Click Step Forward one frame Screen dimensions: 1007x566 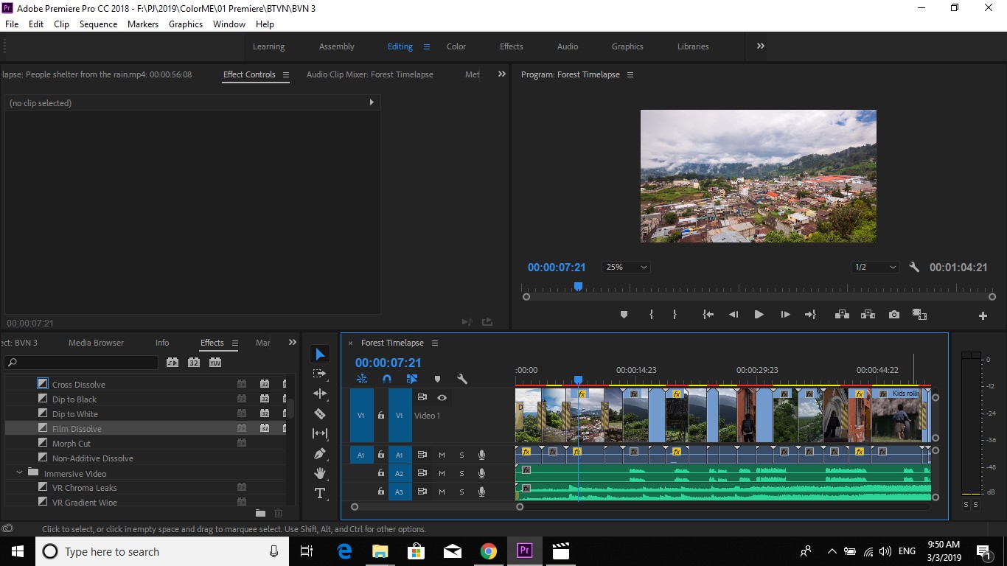click(x=785, y=315)
